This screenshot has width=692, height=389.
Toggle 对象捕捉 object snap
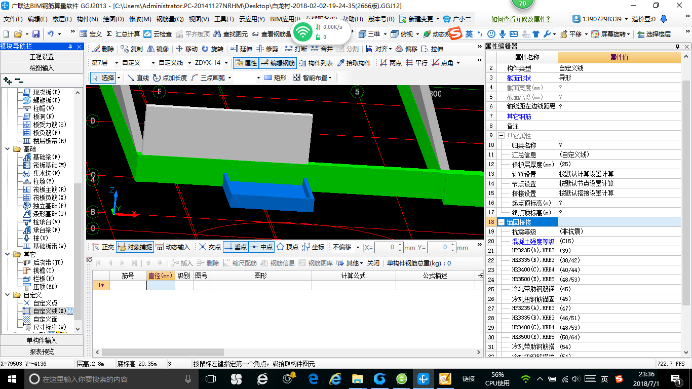[134, 247]
